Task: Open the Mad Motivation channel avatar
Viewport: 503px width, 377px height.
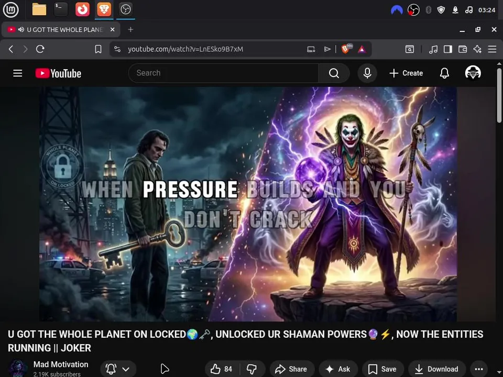Action: click(x=18, y=368)
